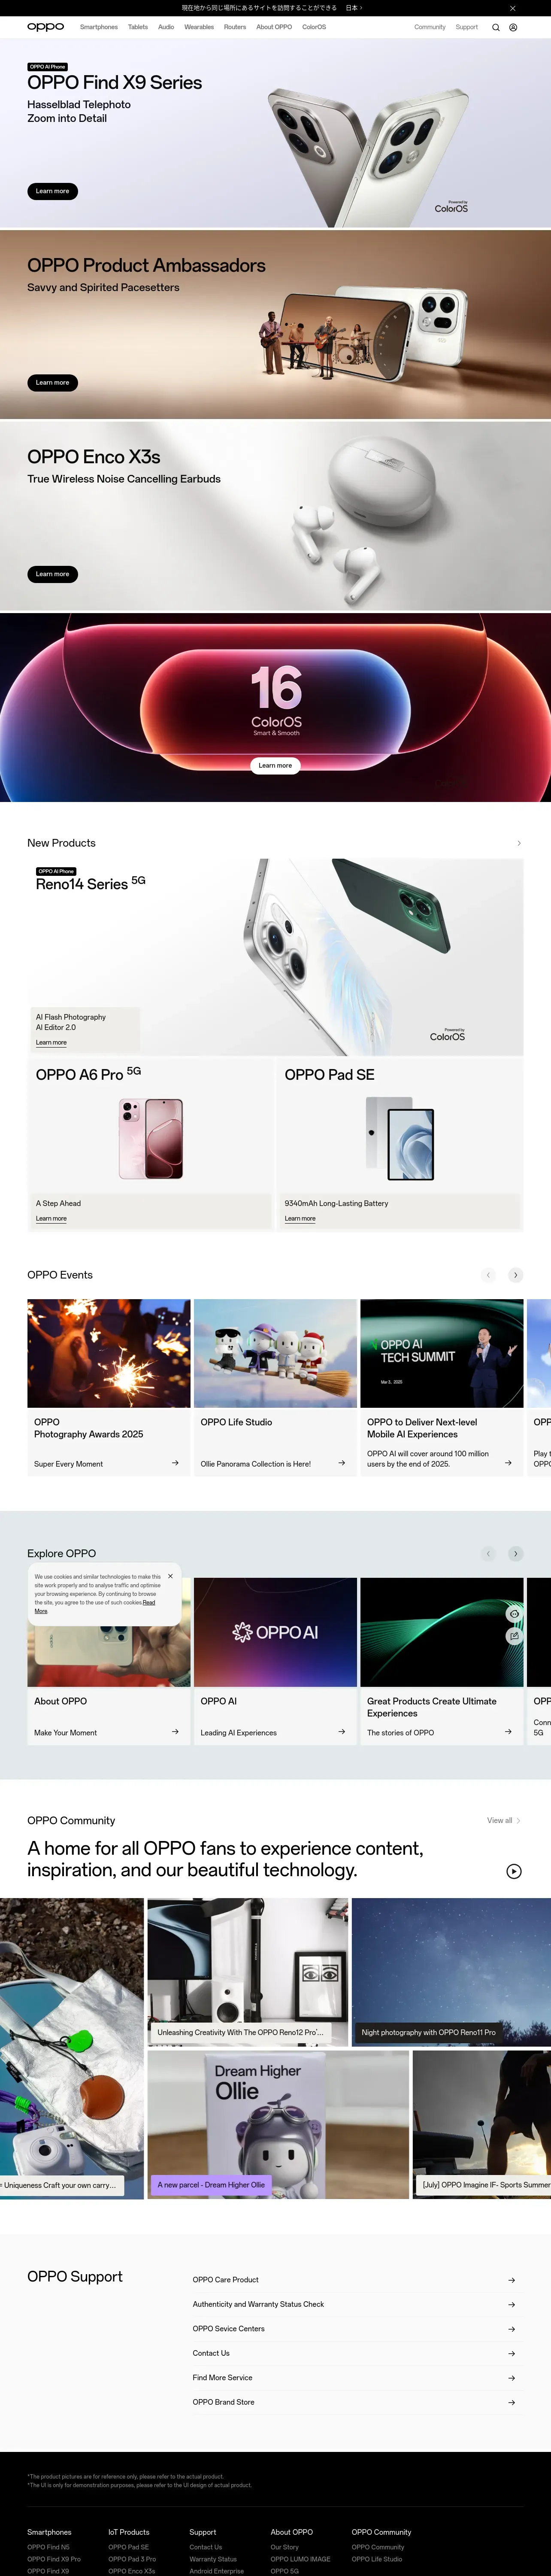Open Tablets menu
Image resolution: width=551 pixels, height=2576 pixels.
point(138,27)
